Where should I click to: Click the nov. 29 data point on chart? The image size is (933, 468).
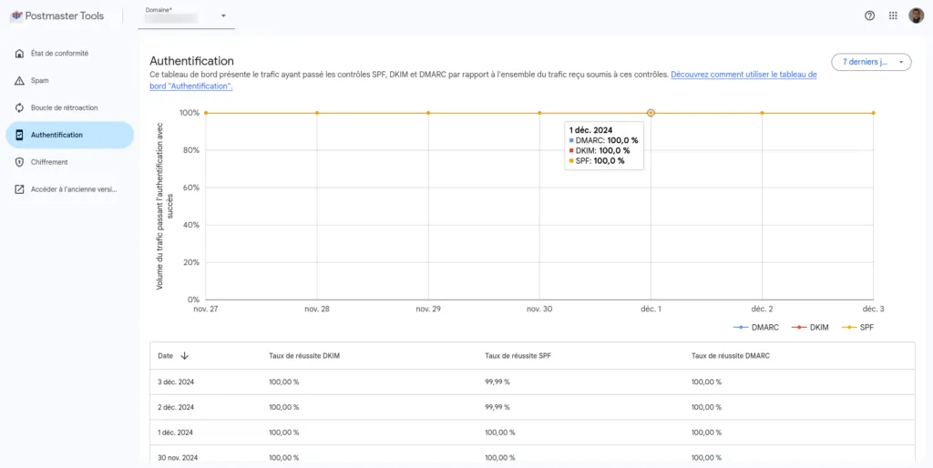(x=428, y=113)
